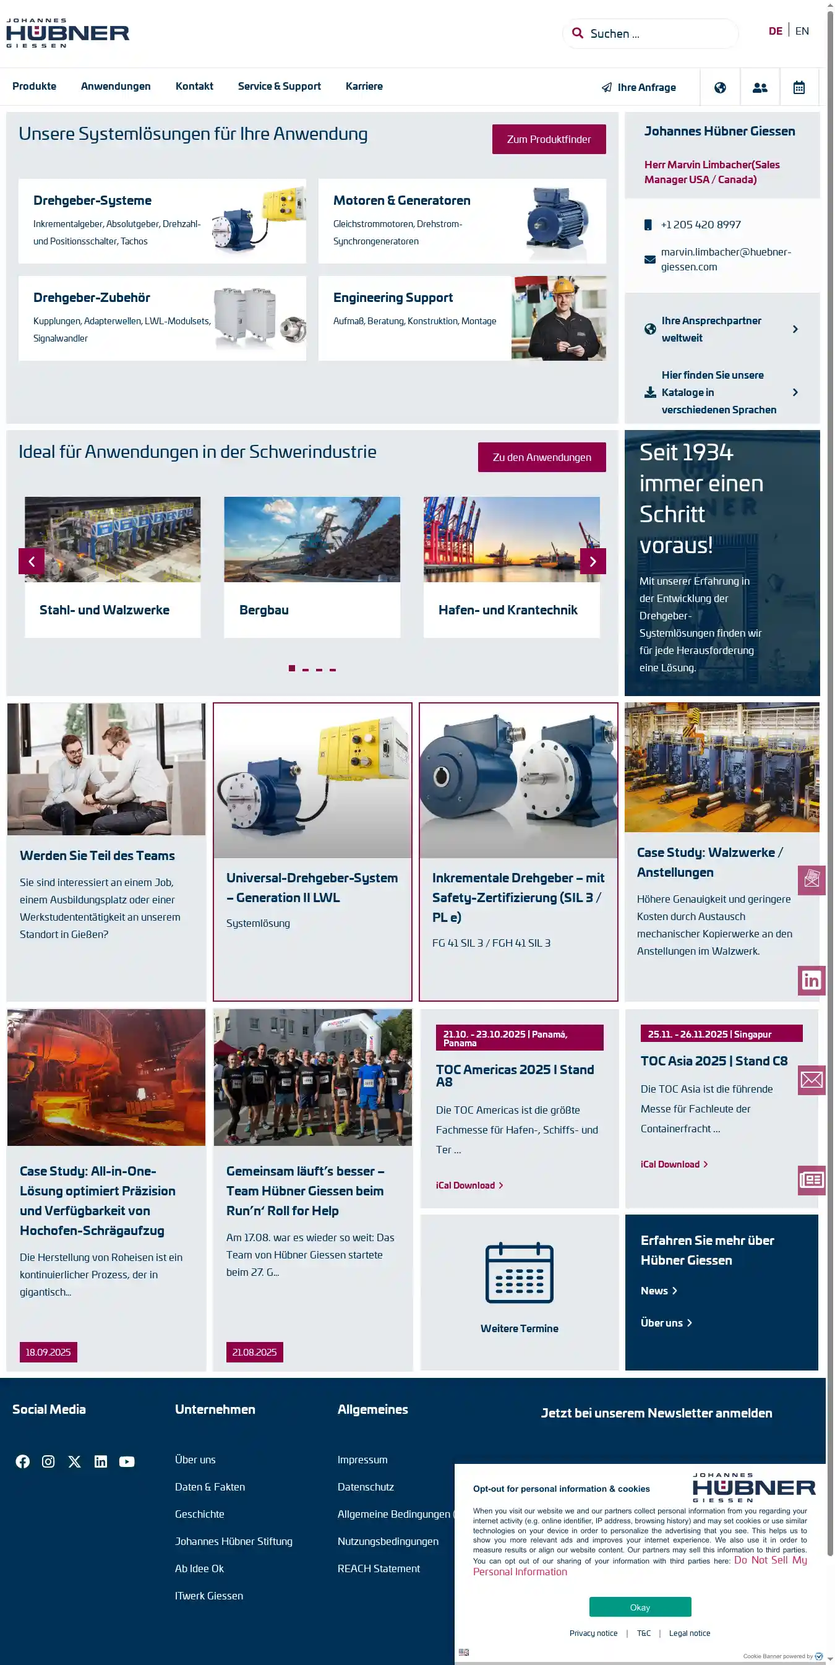Switch language to EN

pyautogui.click(x=802, y=31)
